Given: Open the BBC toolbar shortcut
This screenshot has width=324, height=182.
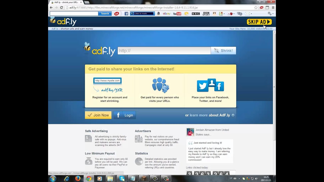Looking at the screenshot, I should pyautogui.click(x=196, y=14).
